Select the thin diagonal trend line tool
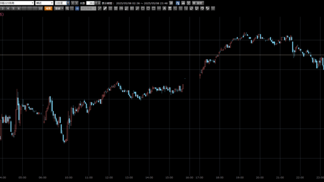Image resolution: width=324 pixels, height=182 pixels. tap(100, 9)
